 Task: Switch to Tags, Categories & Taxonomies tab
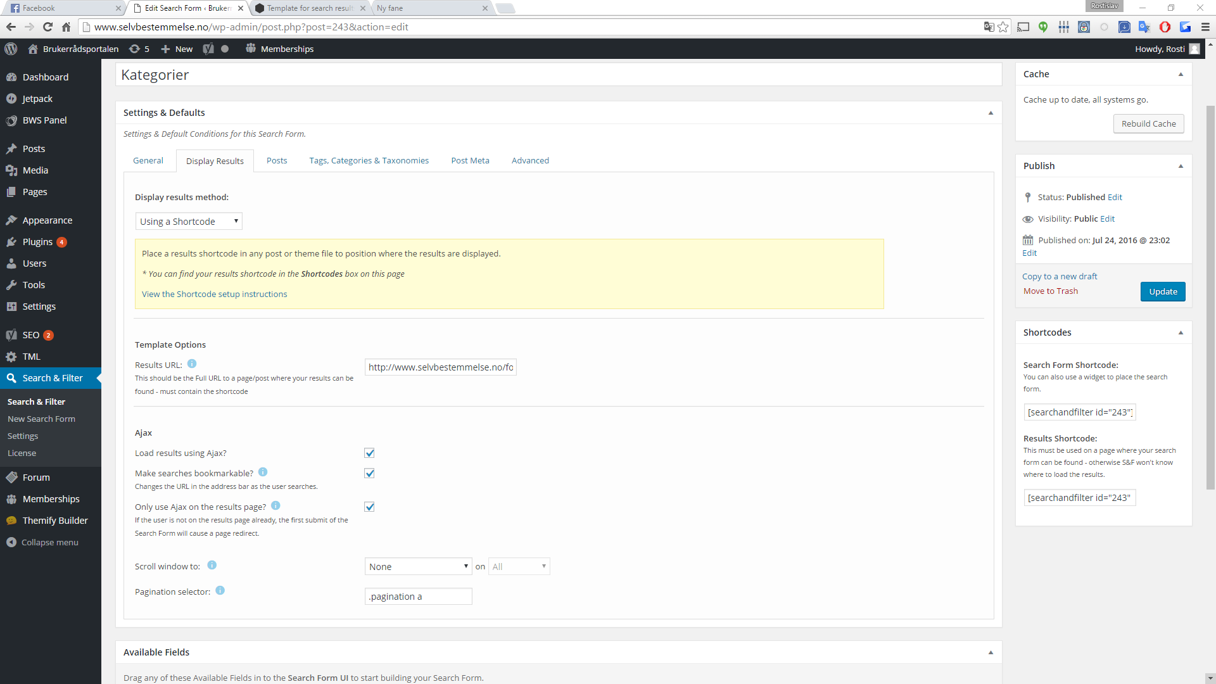point(369,160)
